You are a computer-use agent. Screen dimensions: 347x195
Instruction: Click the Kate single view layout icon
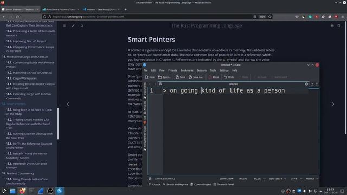(x=312, y=84)
